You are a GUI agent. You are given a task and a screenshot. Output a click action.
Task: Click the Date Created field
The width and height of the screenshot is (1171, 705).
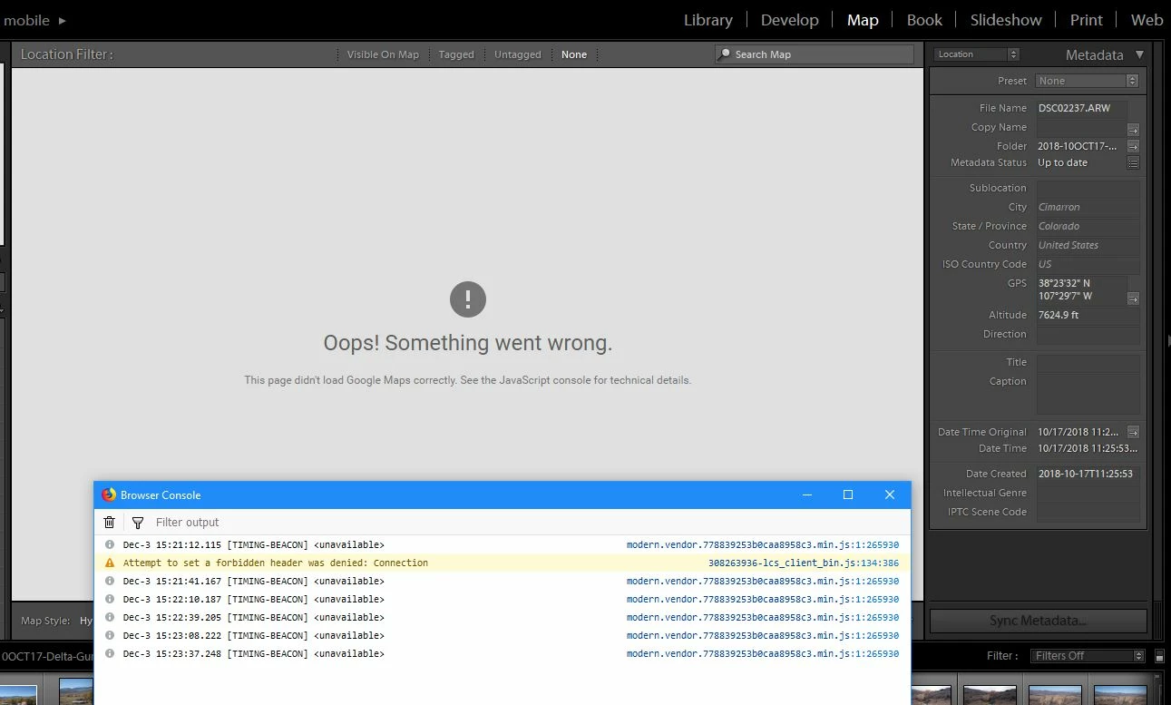click(x=1088, y=474)
